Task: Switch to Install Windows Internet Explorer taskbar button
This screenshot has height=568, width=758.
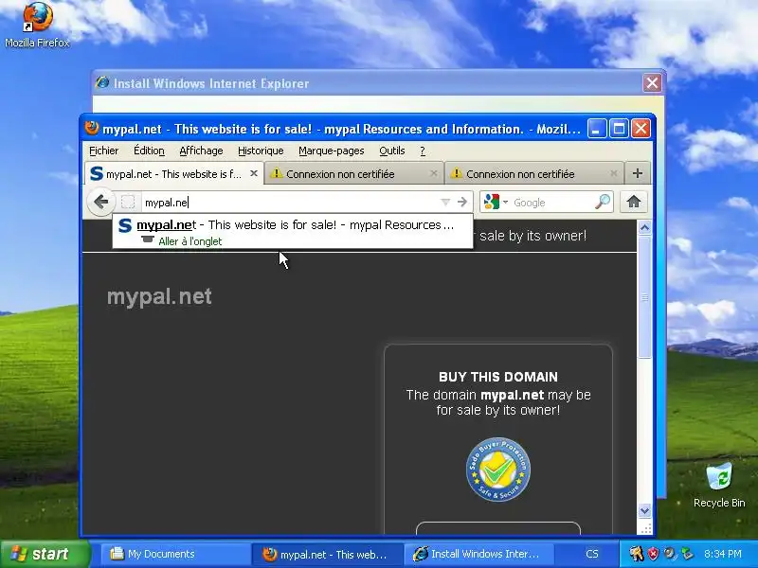Action: (x=478, y=554)
